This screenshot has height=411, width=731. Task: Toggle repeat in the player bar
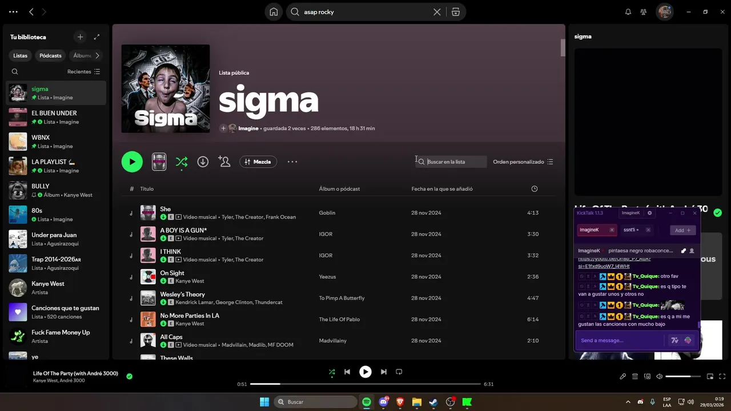399,372
